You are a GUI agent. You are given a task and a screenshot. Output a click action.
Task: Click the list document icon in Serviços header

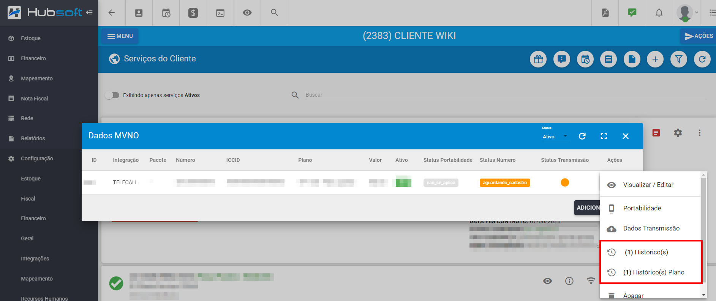(x=609, y=59)
